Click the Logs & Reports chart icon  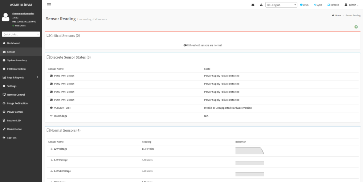coord(4,78)
